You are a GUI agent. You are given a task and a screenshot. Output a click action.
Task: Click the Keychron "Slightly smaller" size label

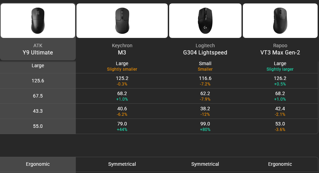click(x=122, y=69)
